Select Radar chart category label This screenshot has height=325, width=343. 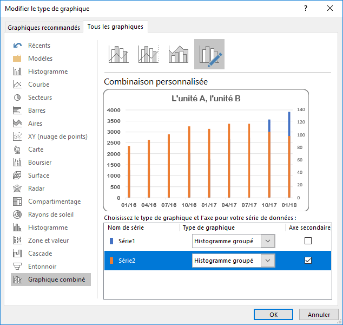point(36,188)
